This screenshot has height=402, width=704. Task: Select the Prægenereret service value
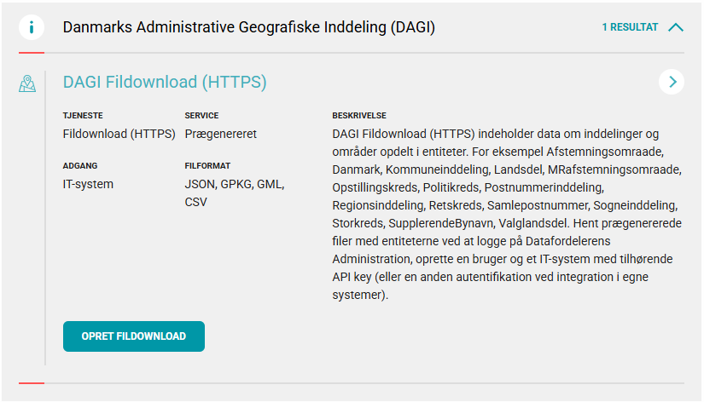[x=220, y=134]
